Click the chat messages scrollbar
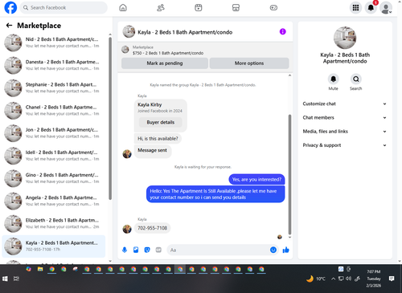 pyautogui.click(x=289, y=174)
